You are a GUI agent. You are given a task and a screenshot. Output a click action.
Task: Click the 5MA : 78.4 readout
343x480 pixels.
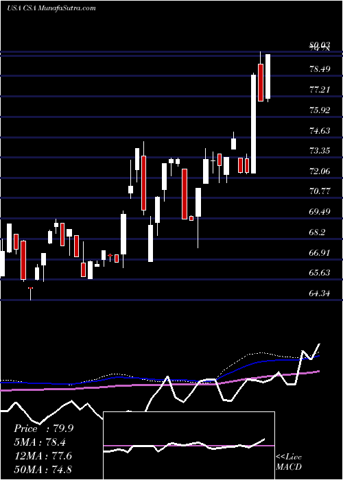[x=40, y=442]
